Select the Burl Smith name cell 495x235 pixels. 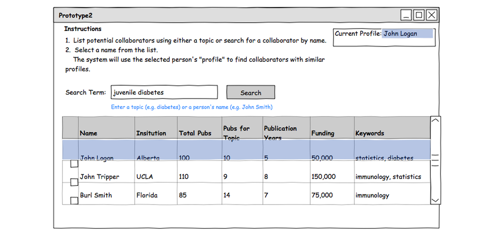point(96,195)
